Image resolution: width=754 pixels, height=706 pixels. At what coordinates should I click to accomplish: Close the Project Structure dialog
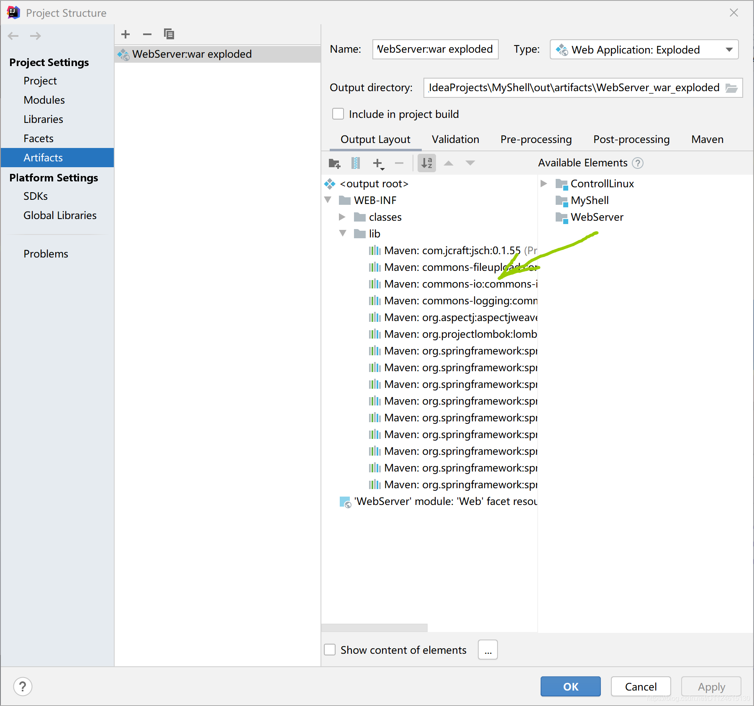click(x=733, y=13)
